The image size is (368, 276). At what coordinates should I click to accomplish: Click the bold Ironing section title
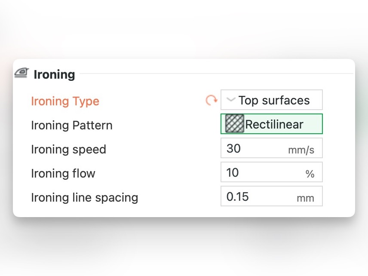54,74
